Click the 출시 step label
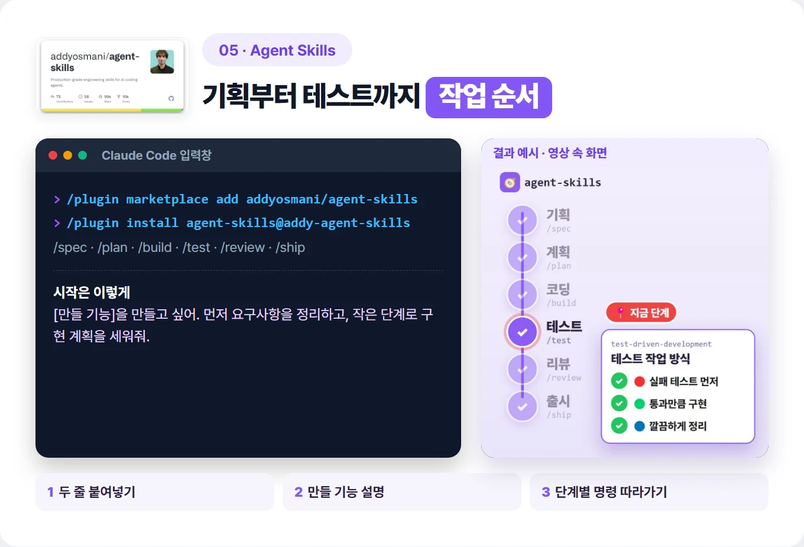804x547 pixels. [558, 401]
